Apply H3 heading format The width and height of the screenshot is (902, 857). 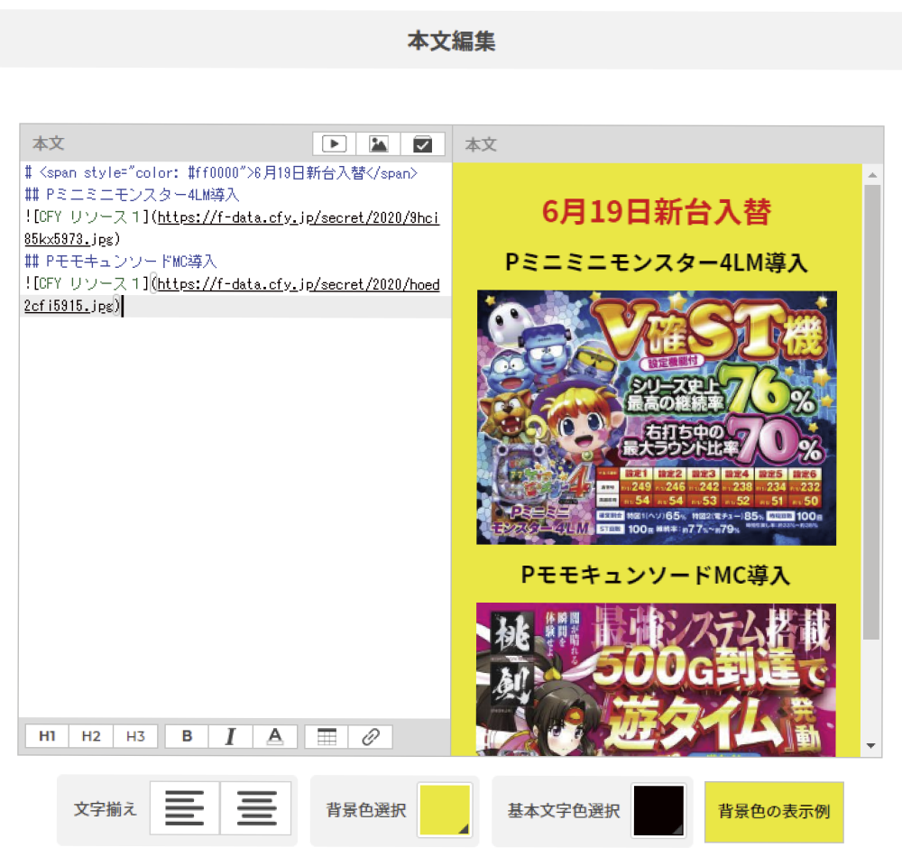pyautogui.click(x=135, y=736)
